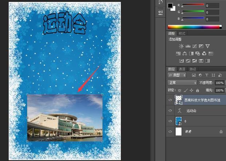Screen dimensions: 226x161
Task: Toggle visibility of the 西南科技大学逸夫图书馆 layer
Action: click(x=170, y=100)
